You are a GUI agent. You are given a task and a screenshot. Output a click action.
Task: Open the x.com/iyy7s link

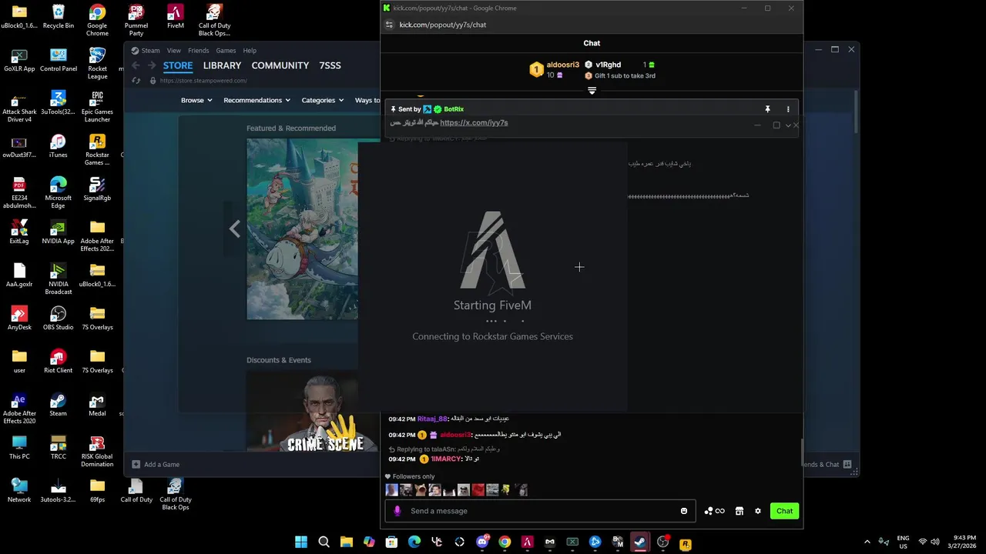tap(474, 123)
